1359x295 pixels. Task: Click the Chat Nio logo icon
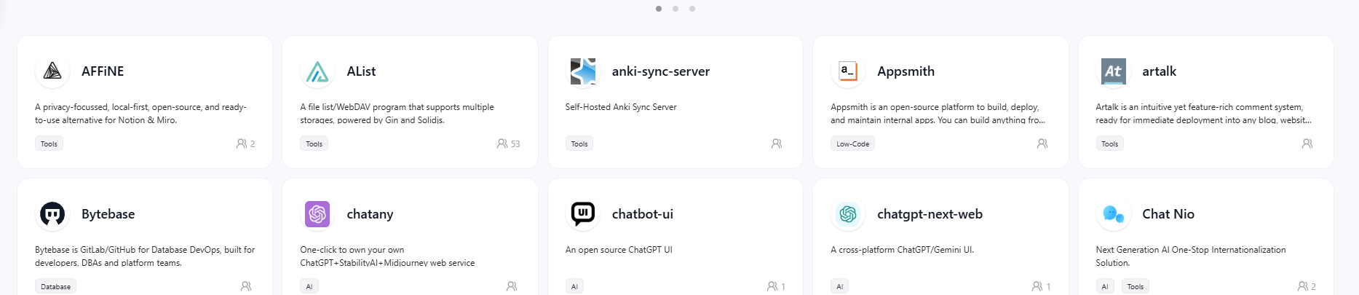1113,214
